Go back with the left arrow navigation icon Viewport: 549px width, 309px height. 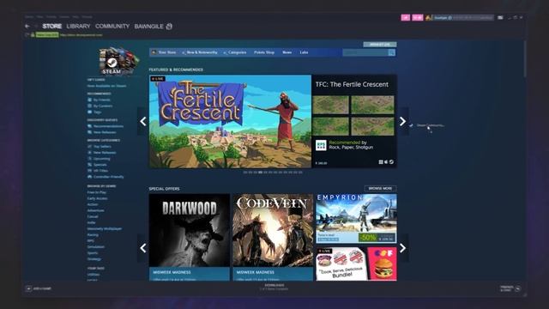coord(27,27)
